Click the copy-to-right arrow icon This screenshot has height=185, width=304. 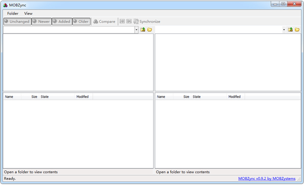122,21
